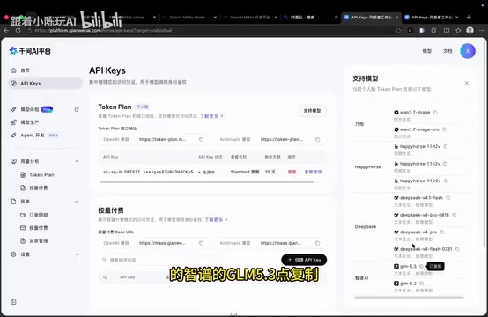The image size is (488, 317).
Task: Close the 阿里云 - 搜索 tab
Action: click(336, 18)
